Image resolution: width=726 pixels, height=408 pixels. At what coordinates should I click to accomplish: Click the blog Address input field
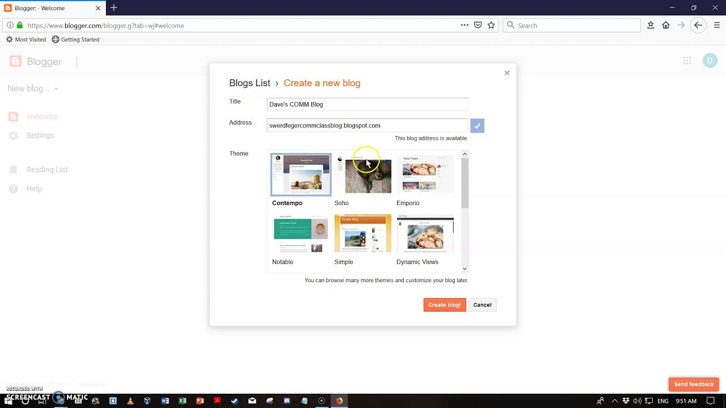367,125
